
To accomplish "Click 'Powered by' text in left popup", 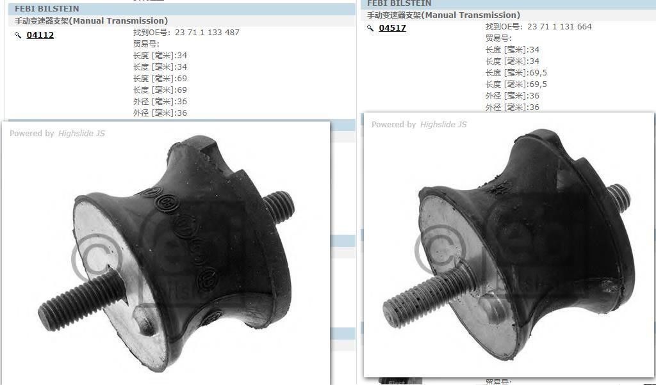I will (x=32, y=134).
